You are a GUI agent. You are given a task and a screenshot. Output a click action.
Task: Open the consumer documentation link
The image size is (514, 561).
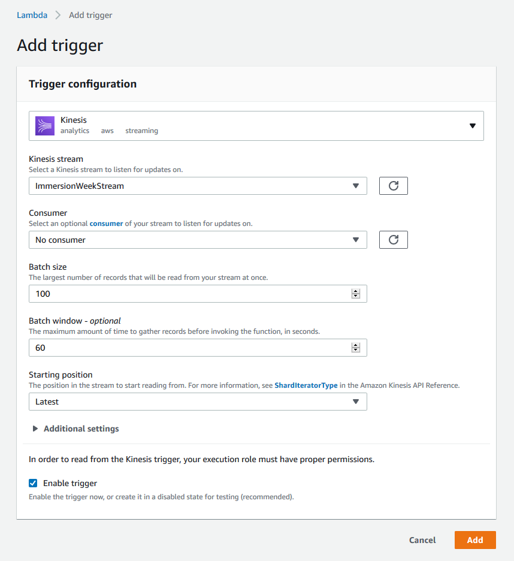pyautogui.click(x=106, y=223)
